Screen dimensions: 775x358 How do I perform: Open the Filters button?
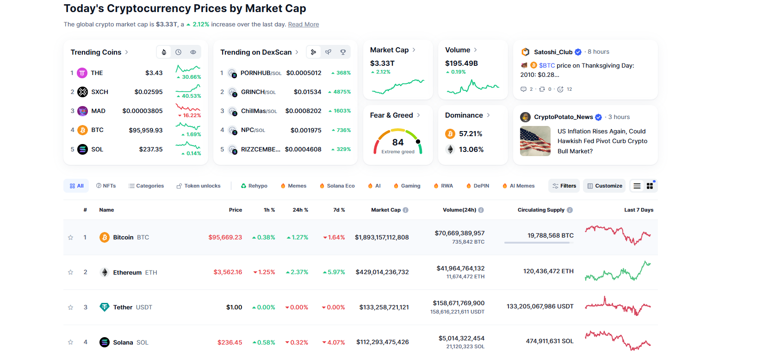click(x=564, y=186)
